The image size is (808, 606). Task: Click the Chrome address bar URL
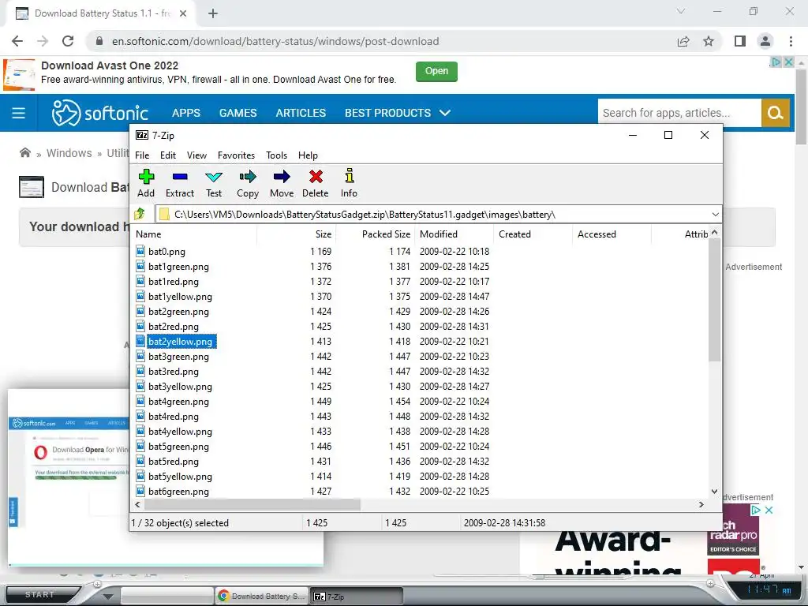[275, 41]
